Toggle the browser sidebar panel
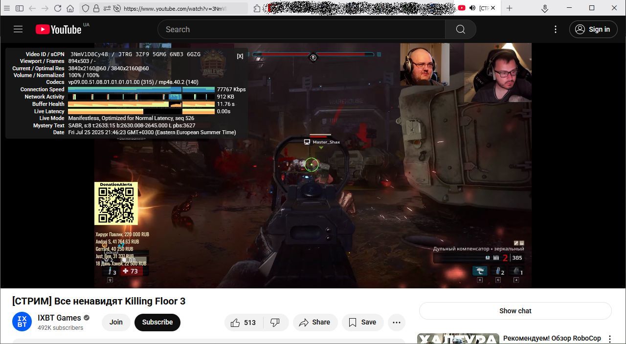 pyautogui.click(x=20, y=8)
